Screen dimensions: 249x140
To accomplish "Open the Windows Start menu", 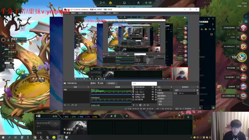I will (x=3, y=137).
